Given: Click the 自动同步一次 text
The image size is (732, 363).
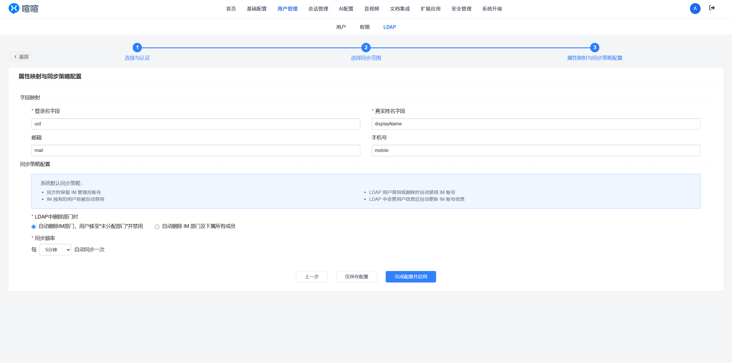Looking at the screenshot, I should coord(89,250).
